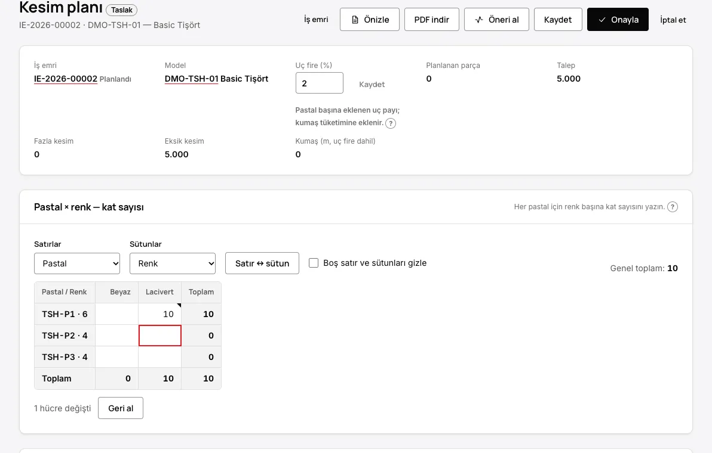Click the İş emri top link
The height and width of the screenshot is (453, 712).
coord(316,20)
